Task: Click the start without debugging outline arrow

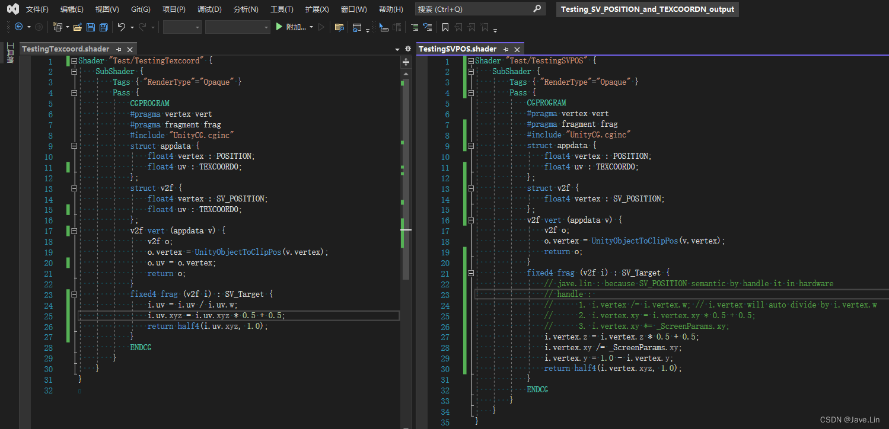Action: (321, 27)
